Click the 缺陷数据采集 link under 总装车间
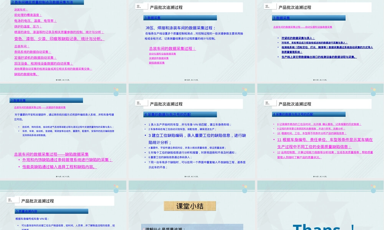The width and height of the screenshot is (384, 230). pyautogui.click(x=157, y=63)
